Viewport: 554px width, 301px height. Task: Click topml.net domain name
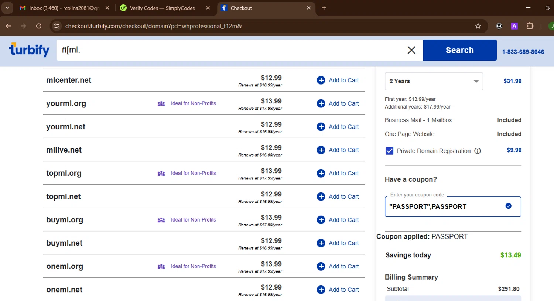[x=64, y=196]
